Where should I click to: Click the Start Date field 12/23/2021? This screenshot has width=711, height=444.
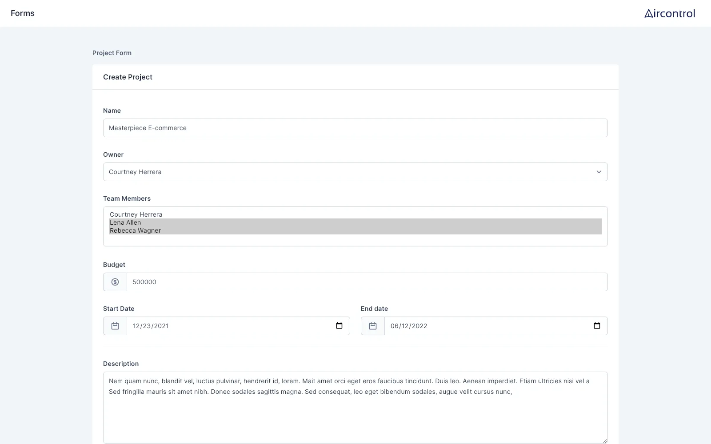point(238,326)
